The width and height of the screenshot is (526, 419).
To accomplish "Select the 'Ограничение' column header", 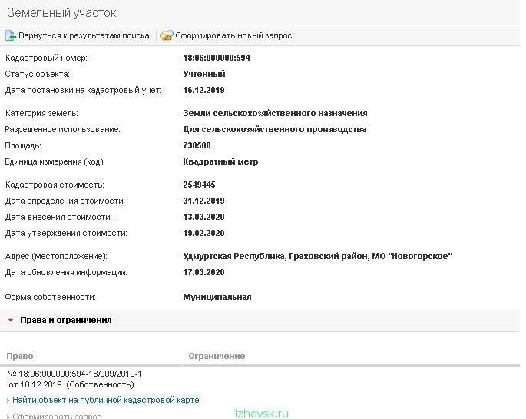I will [x=217, y=356].
